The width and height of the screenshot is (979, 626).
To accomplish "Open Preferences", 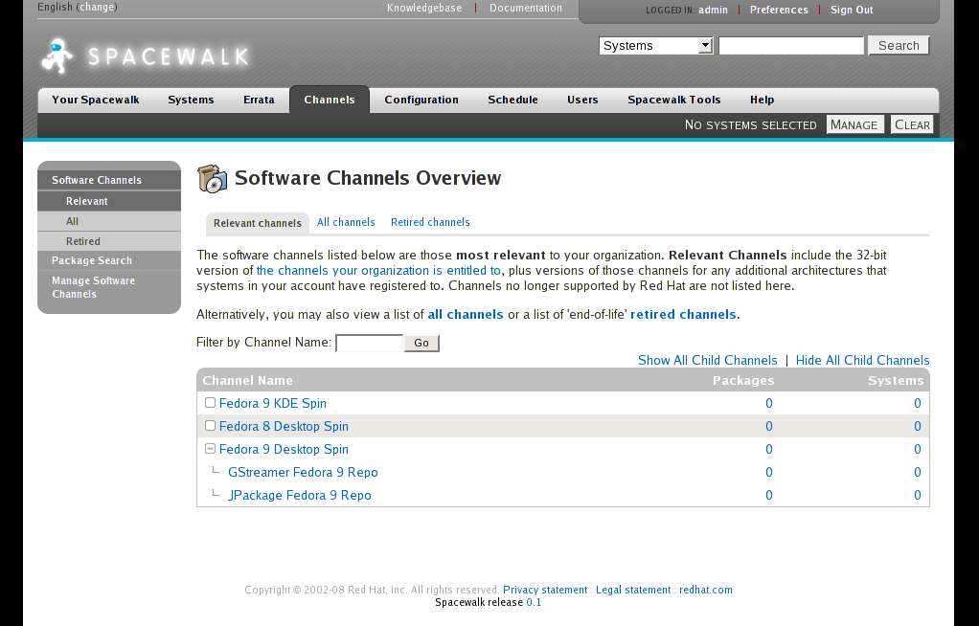I will 779,10.
